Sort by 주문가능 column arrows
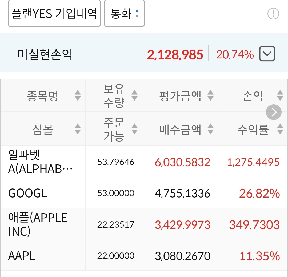This screenshot has height=277, width=288. (x=135, y=129)
